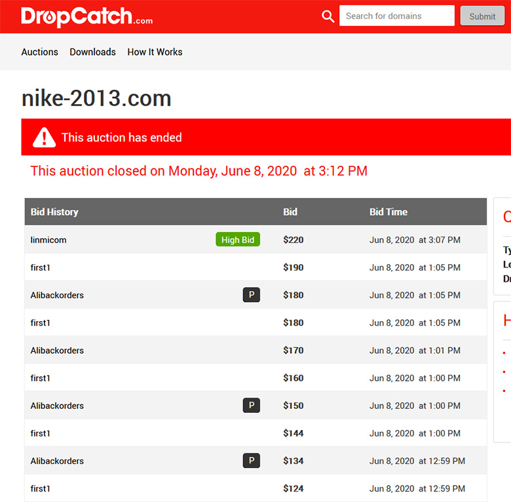Click the Submit button
Screen dimensions: 511x502
point(482,16)
